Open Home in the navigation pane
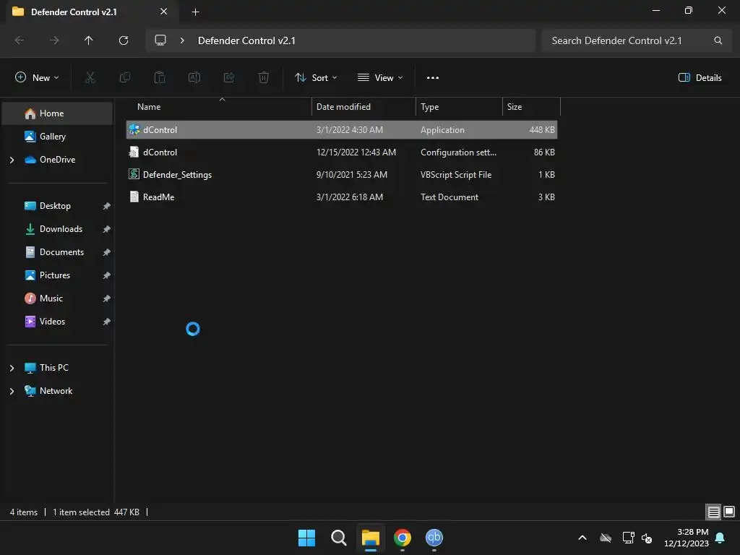 point(57,113)
